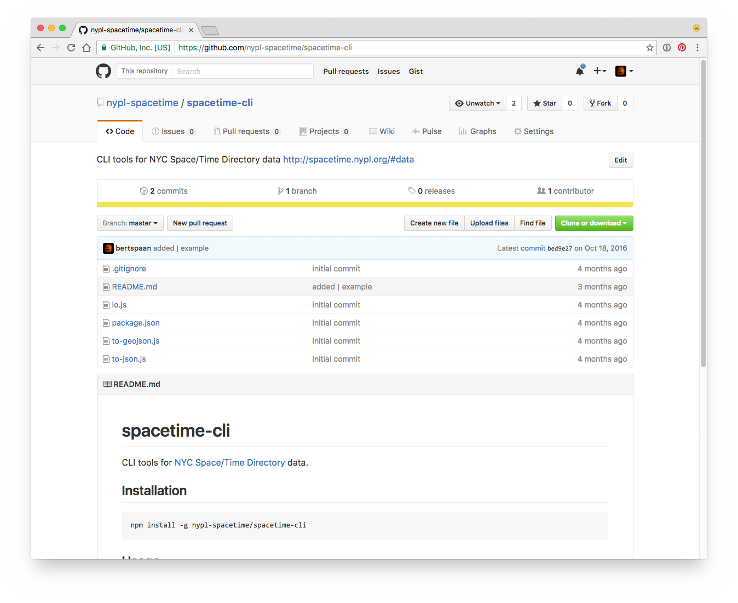The height and width of the screenshot is (603, 738).
Task: Open the spacetime-cli repository title link
Action: tap(220, 103)
